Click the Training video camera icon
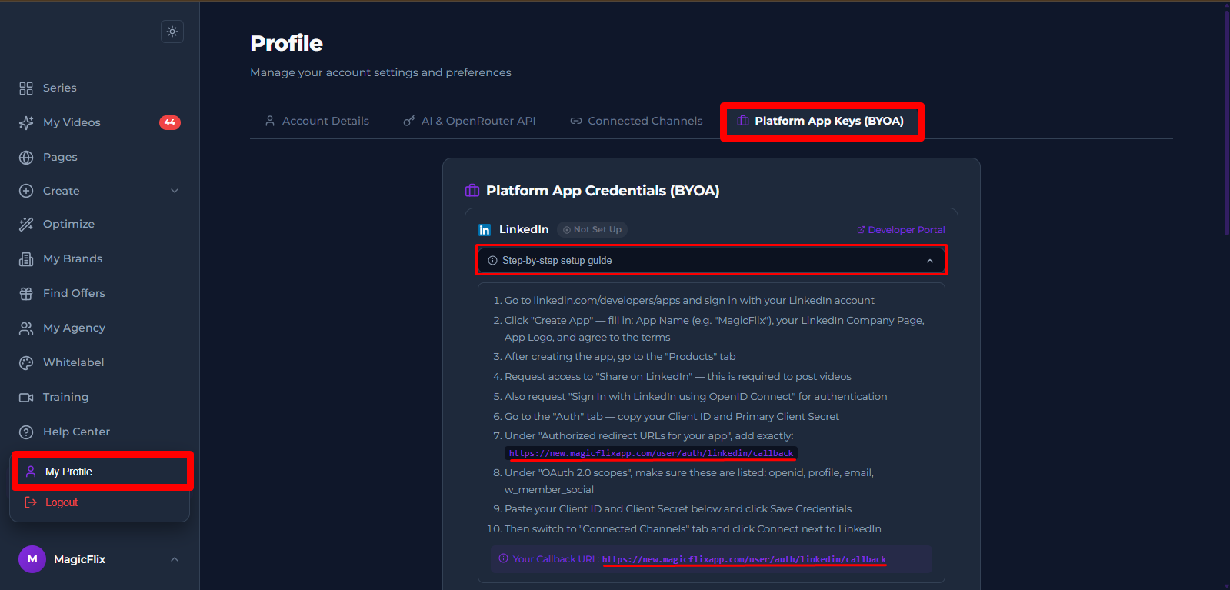Image resolution: width=1230 pixels, height=590 pixels. 26,398
